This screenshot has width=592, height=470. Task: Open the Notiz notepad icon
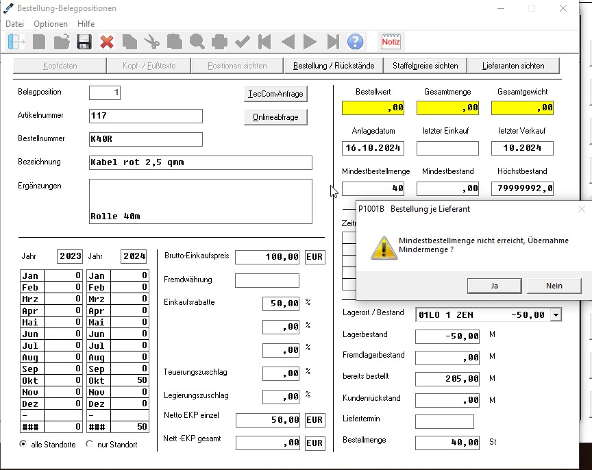(x=391, y=42)
